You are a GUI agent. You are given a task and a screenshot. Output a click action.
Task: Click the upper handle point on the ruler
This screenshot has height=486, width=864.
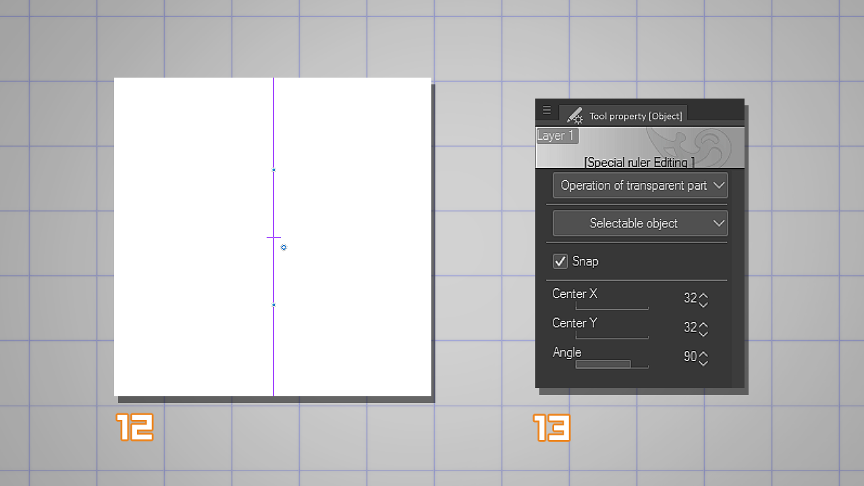pyautogui.click(x=273, y=170)
